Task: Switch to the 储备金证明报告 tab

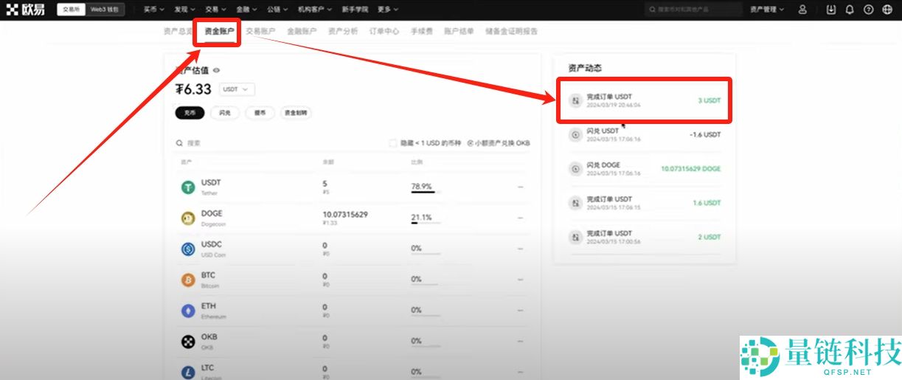Action: pos(512,32)
